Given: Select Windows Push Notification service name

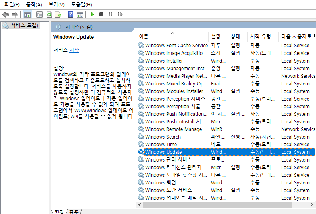Looking at the screenshot, I should [x=176, y=114].
